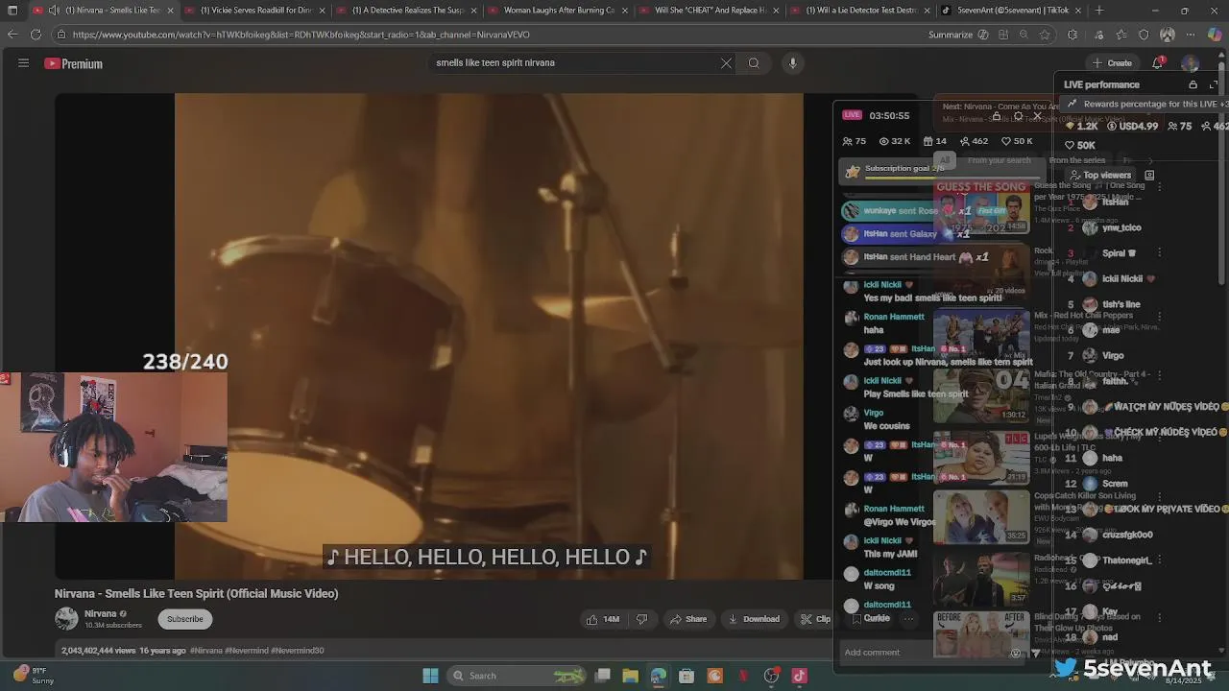
Task: Open options for Spiral viewer row
Action: [1159, 253]
